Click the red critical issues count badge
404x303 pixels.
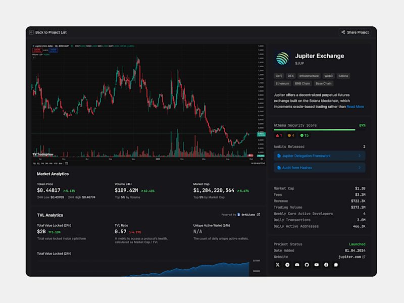pyautogui.click(x=279, y=135)
